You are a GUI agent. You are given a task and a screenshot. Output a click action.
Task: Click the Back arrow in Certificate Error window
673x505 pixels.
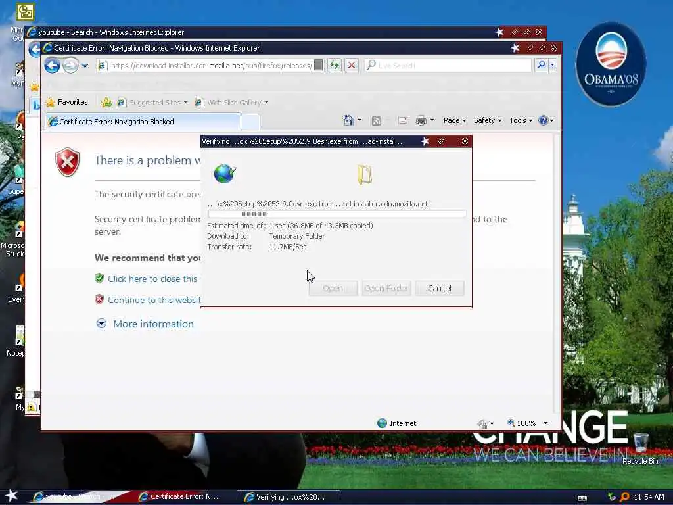[x=52, y=66]
